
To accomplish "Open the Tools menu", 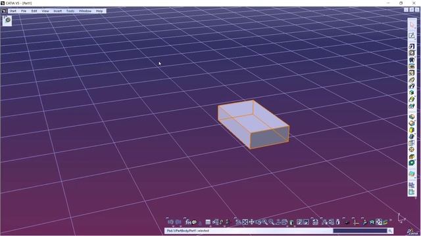I will [70, 11].
